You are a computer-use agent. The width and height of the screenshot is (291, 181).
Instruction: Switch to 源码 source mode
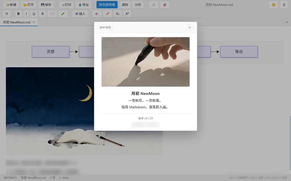[125, 5]
